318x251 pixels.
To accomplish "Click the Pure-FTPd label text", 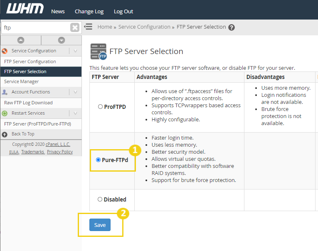I will tap(115, 160).
